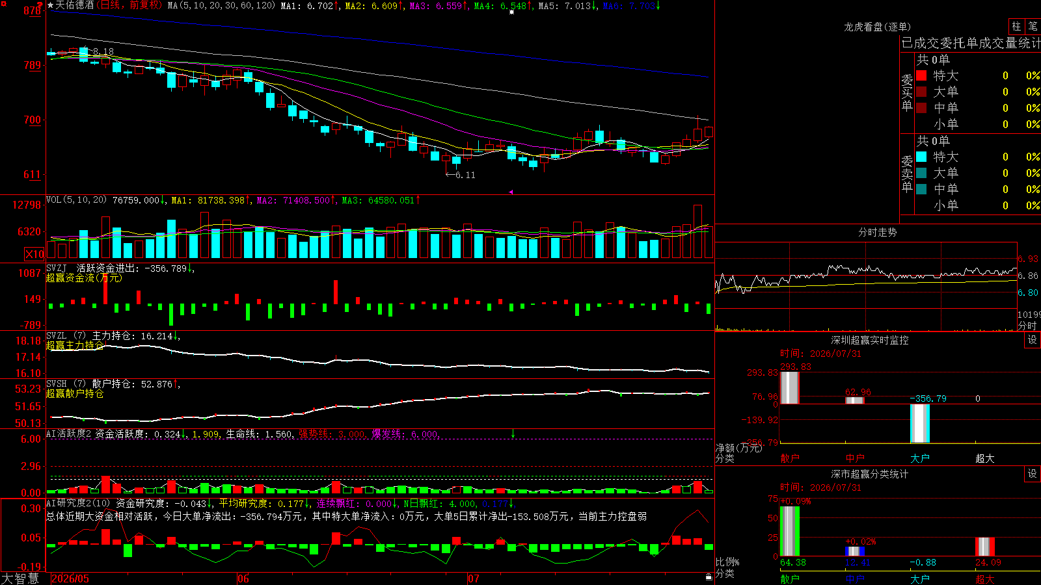Switch 龙虎看盘 to 柱 bar view

coord(1016,26)
